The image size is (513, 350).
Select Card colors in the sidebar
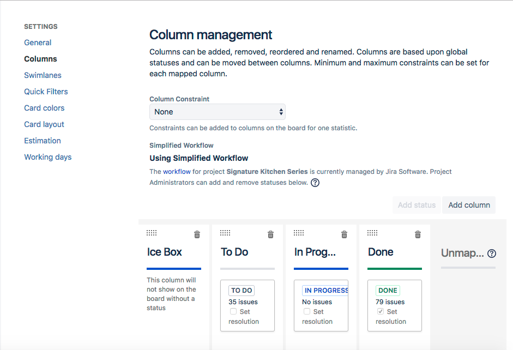(x=44, y=108)
